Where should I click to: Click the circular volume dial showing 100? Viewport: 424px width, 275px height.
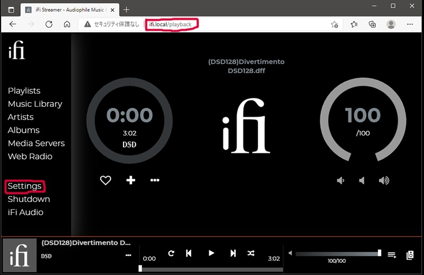[363, 120]
